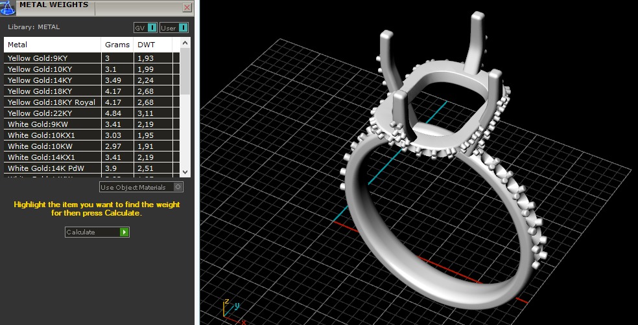Click the 2.97 grams value for 10KW
Image resolution: width=638 pixels, height=325 pixels.
[113, 146]
